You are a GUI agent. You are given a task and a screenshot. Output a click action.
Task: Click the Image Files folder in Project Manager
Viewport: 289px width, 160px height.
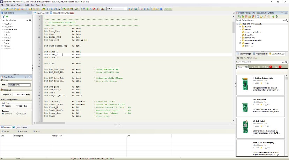pyautogui.click(x=248, y=35)
